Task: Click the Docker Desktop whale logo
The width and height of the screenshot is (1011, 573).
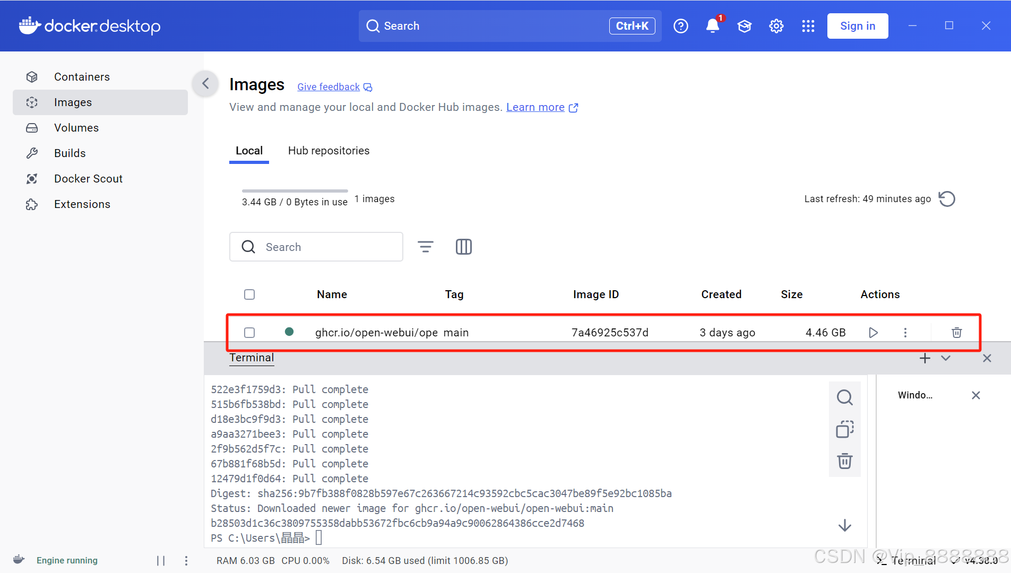Action: (89, 25)
